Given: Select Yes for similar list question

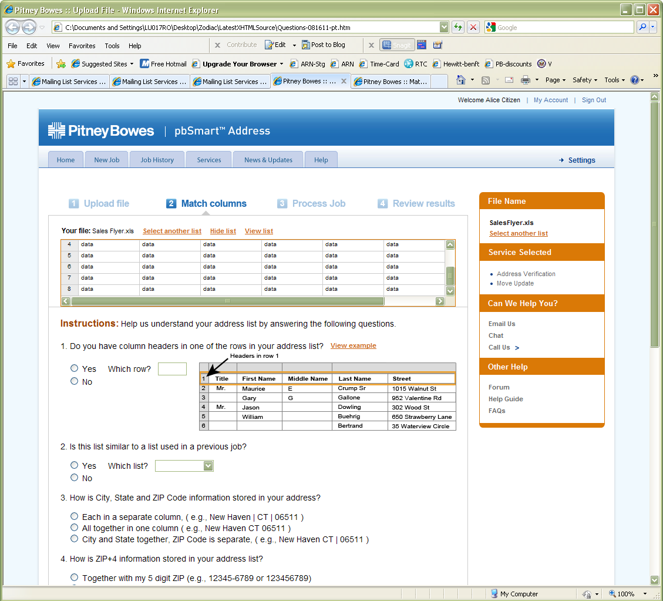Looking at the screenshot, I should (x=75, y=465).
